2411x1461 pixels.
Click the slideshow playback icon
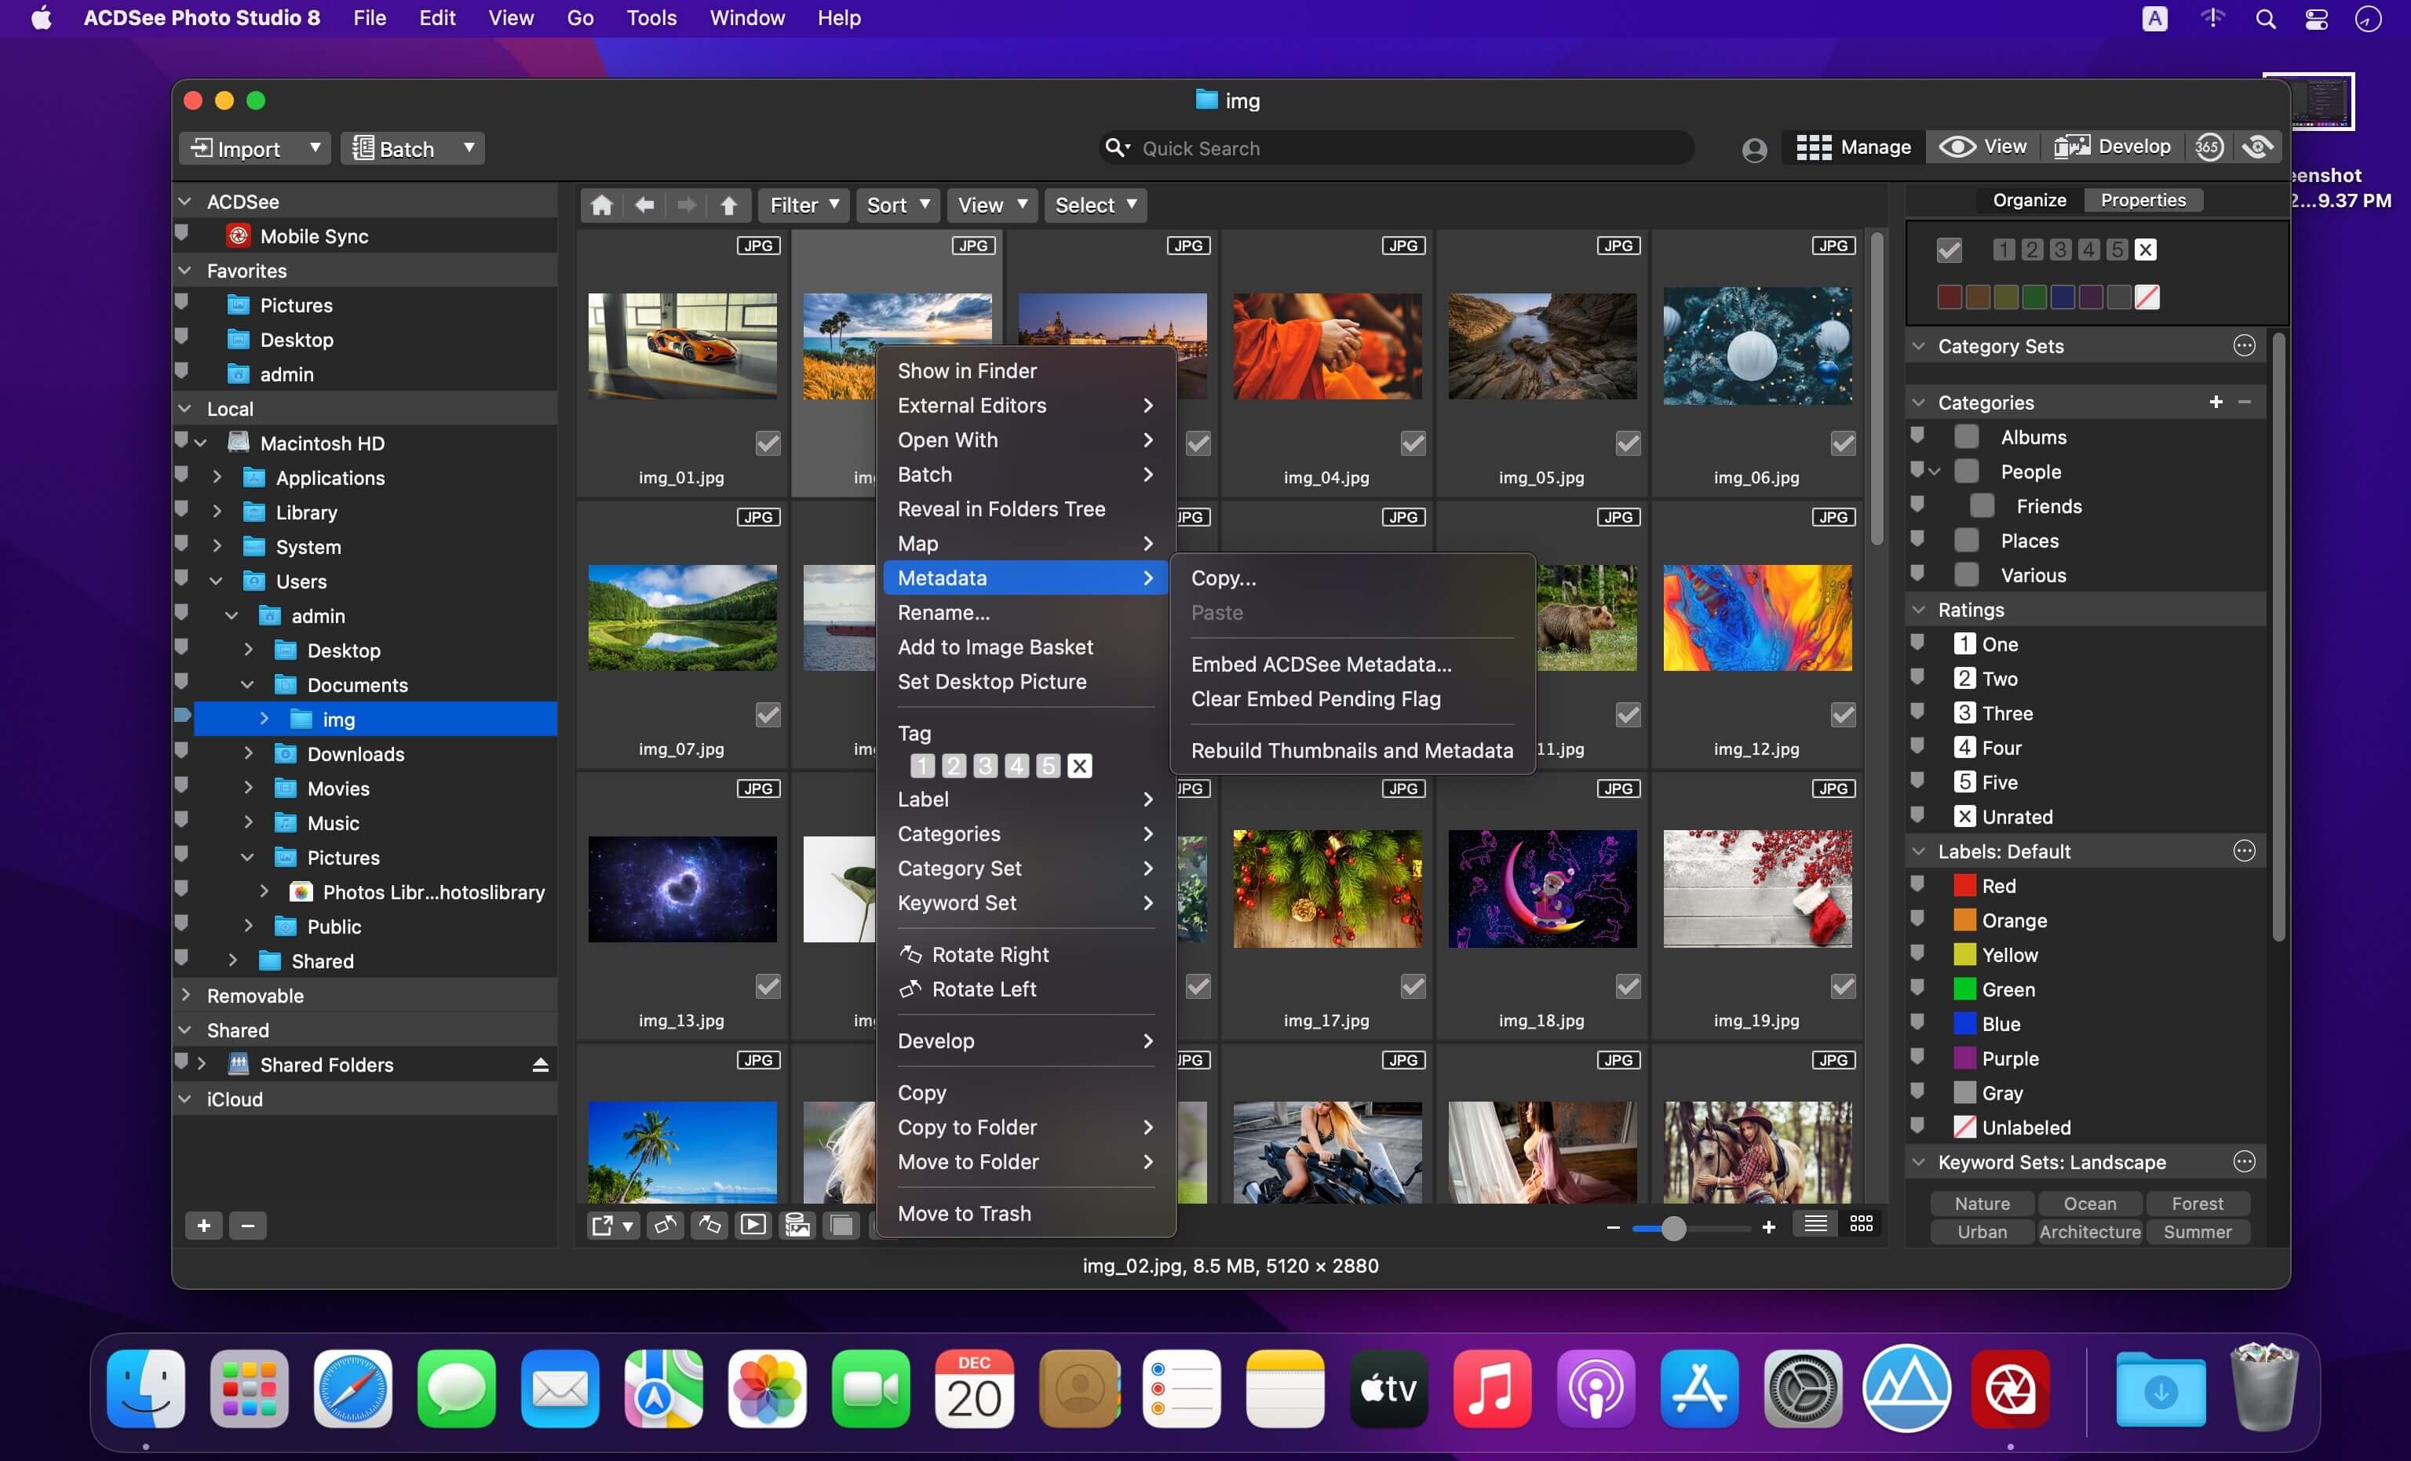[x=753, y=1226]
